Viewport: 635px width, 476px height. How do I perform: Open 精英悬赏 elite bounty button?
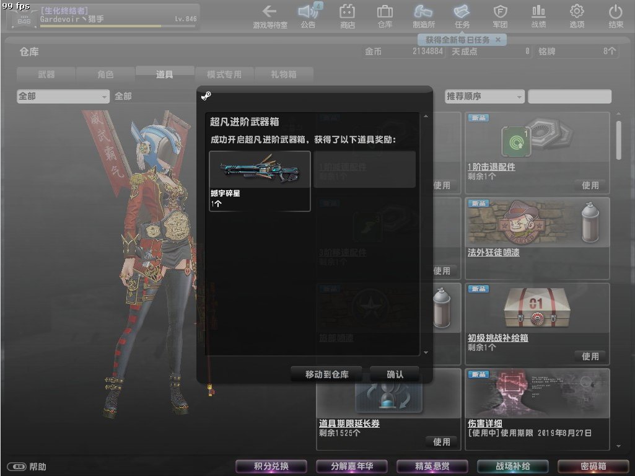[x=432, y=466]
